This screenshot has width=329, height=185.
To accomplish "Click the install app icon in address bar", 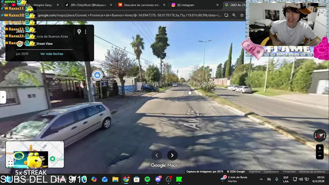I will 226,15.
